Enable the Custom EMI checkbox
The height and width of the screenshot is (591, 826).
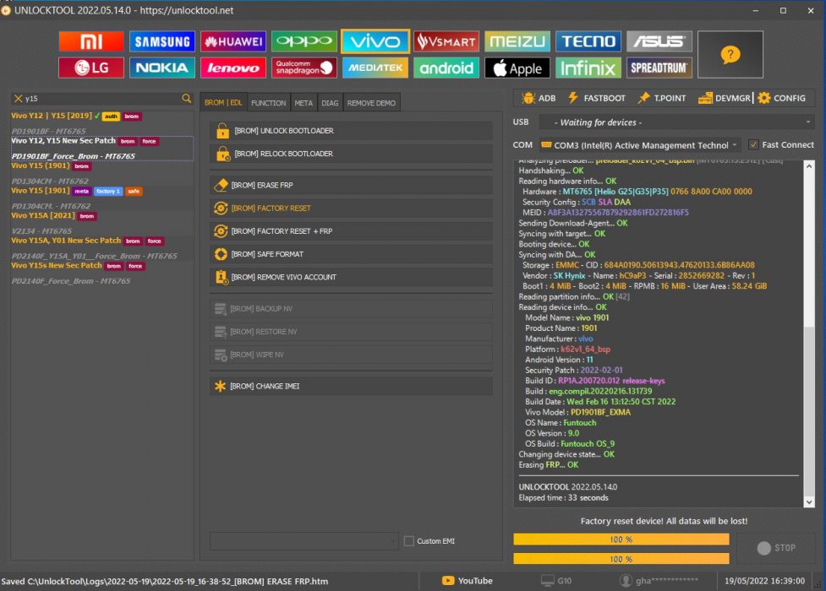click(409, 541)
